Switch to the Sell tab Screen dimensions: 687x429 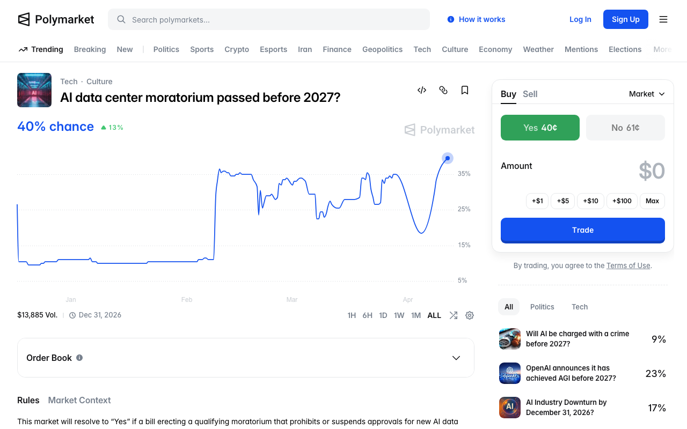pyautogui.click(x=530, y=94)
